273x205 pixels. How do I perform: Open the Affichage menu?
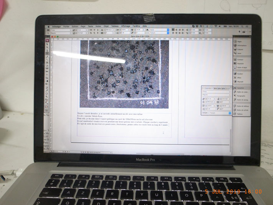(x=126, y=26)
